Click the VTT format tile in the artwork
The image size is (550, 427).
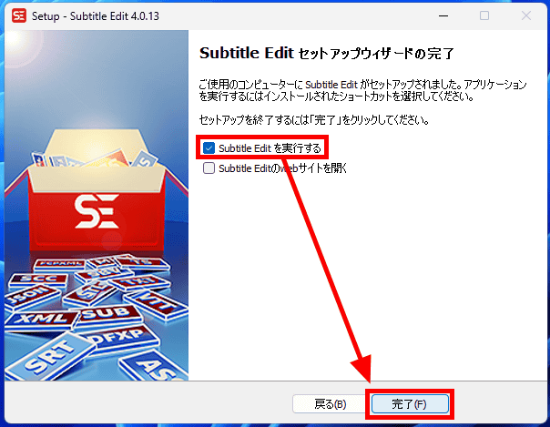[x=156, y=304]
